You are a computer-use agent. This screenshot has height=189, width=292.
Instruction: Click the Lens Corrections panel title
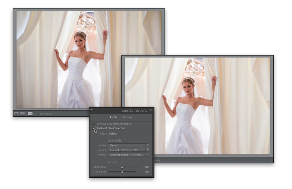pos(134,110)
